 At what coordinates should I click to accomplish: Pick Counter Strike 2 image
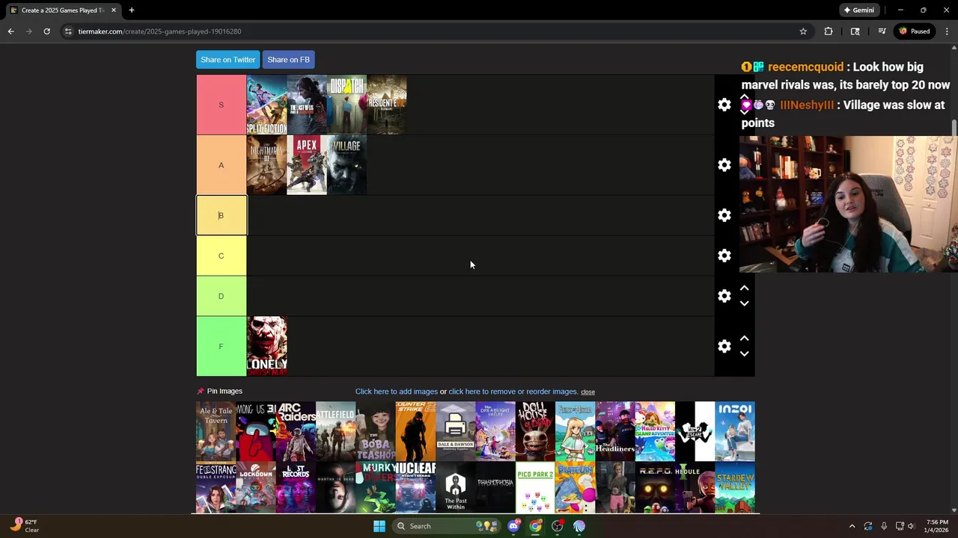(415, 431)
